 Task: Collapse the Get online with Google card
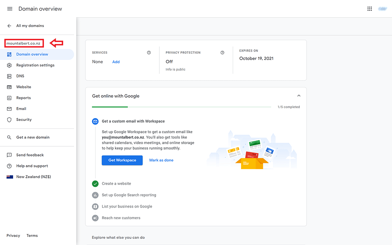click(298, 96)
